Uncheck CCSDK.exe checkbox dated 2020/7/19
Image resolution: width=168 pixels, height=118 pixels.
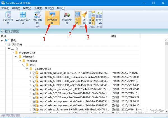coord(34,93)
